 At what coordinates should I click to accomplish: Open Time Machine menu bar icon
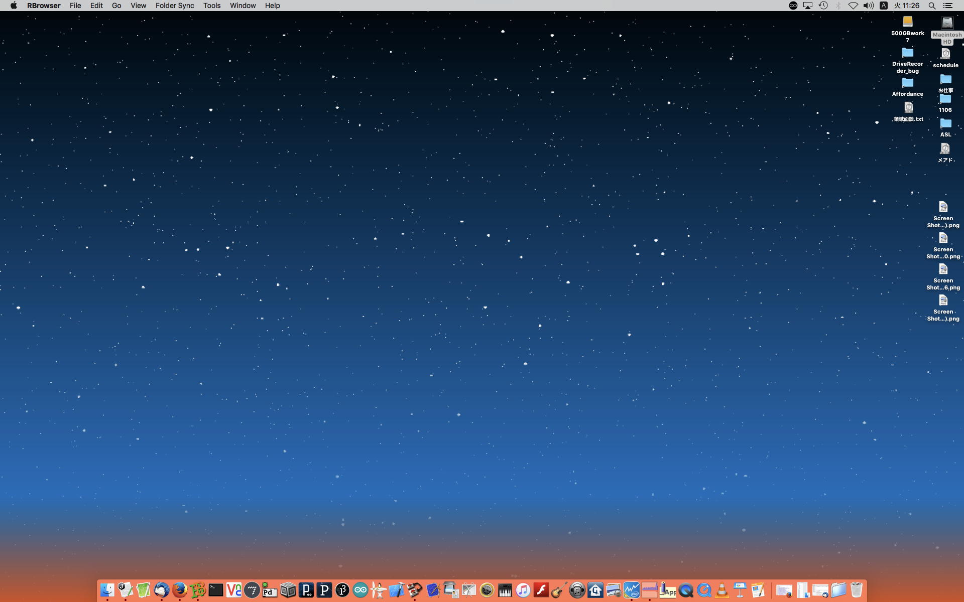click(823, 6)
